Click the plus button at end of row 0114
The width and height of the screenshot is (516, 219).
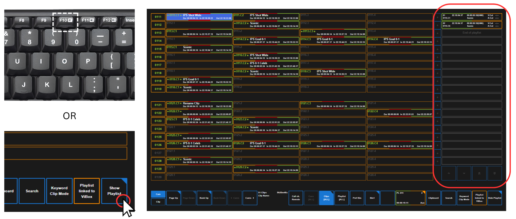pyautogui.click(x=437, y=41)
